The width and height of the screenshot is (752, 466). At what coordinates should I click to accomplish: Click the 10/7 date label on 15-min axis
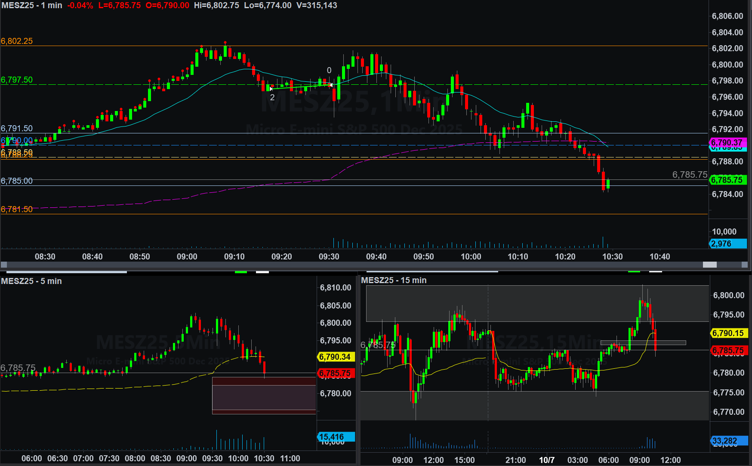point(547,460)
